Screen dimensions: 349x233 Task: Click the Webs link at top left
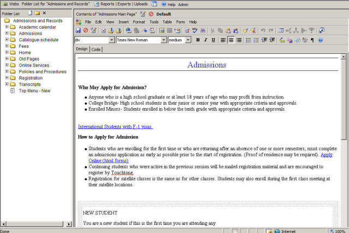[14, 4]
